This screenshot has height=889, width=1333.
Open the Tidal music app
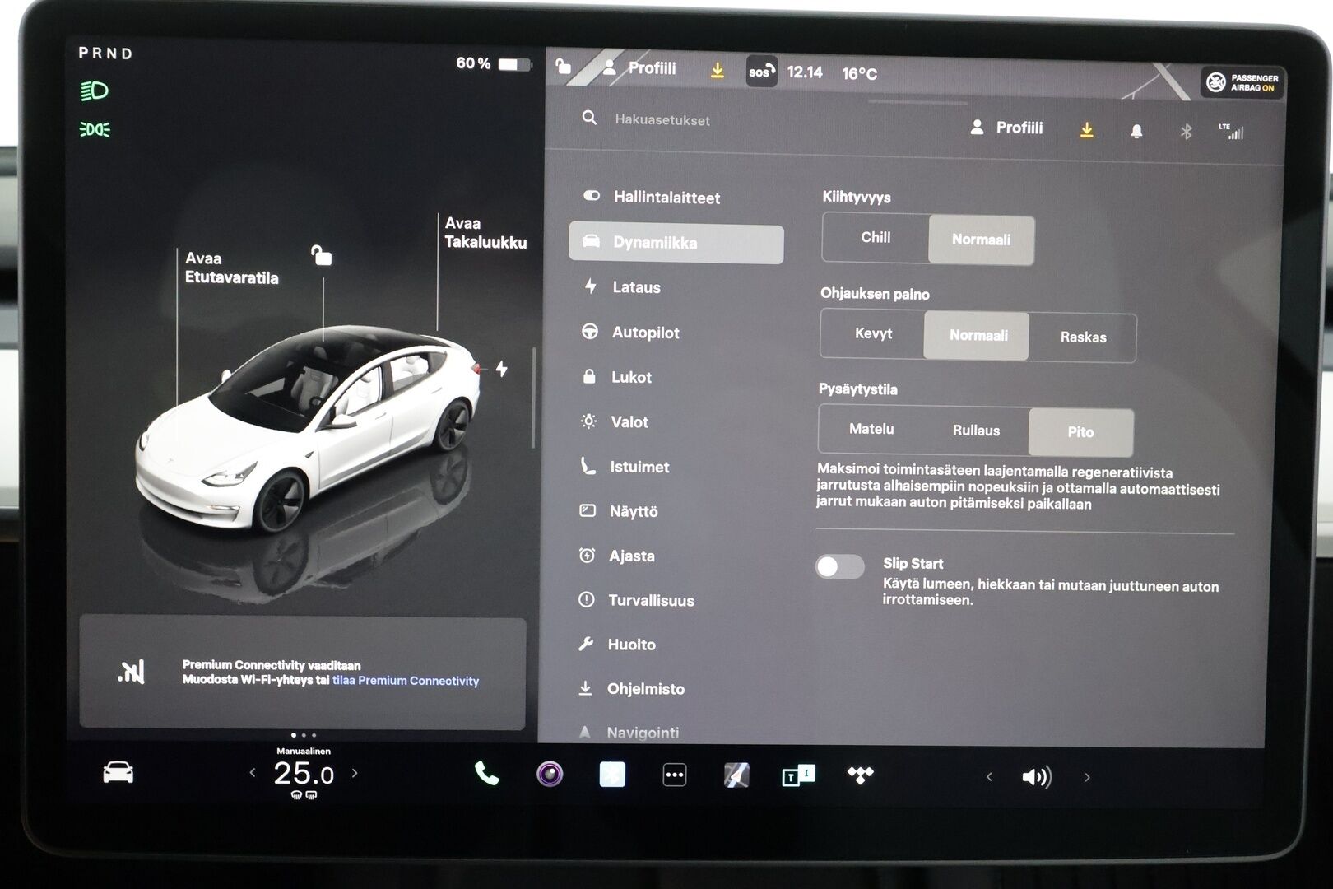[x=861, y=775]
